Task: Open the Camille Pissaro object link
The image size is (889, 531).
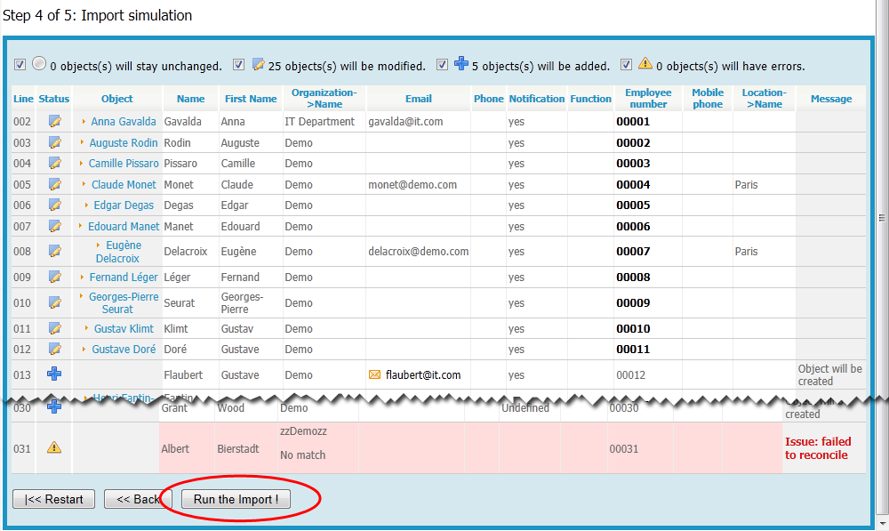Action: [x=124, y=164]
